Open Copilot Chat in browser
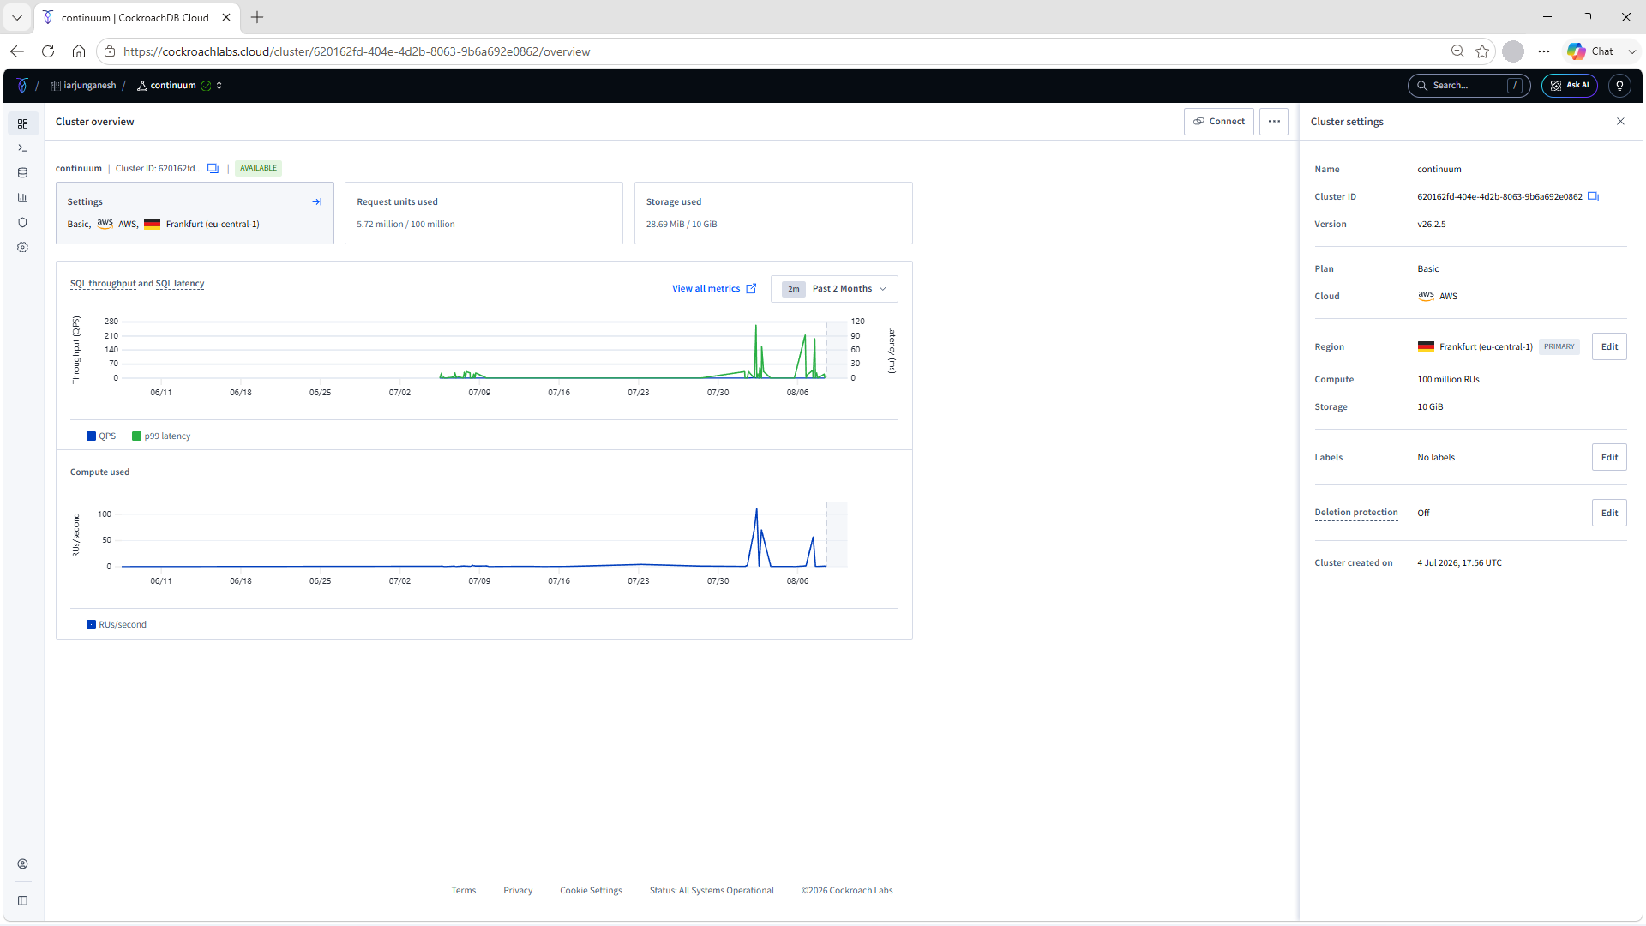The width and height of the screenshot is (1646, 926). [1592, 51]
